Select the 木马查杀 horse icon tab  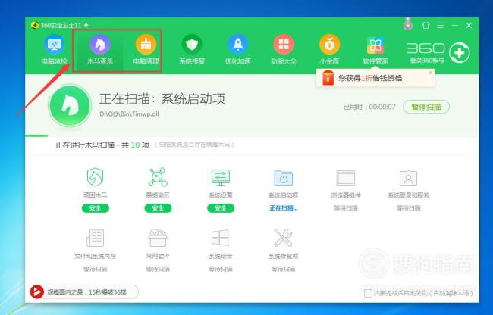click(x=100, y=50)
